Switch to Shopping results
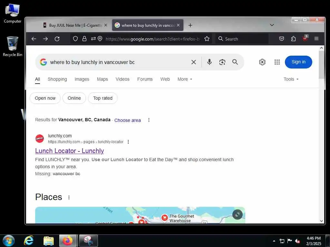 click(57, 79)
